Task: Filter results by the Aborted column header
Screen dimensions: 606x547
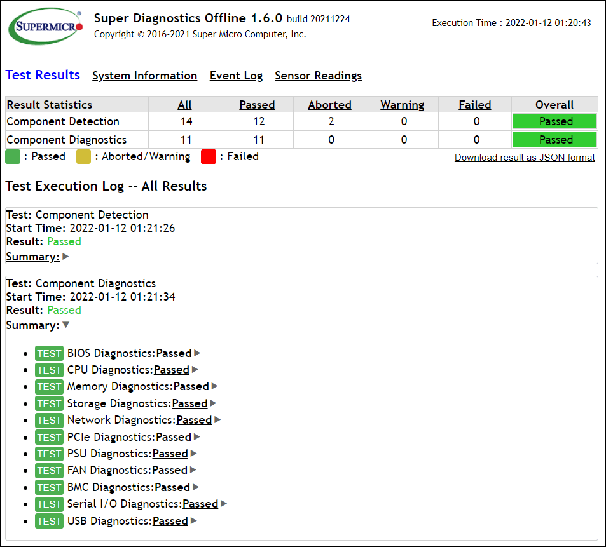Action: click(329, 105)
